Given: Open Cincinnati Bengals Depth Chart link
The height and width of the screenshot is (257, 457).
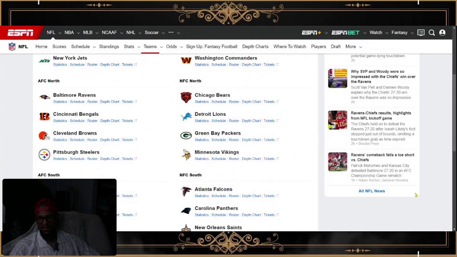Looking at the screenshot, I should (110, 121).
